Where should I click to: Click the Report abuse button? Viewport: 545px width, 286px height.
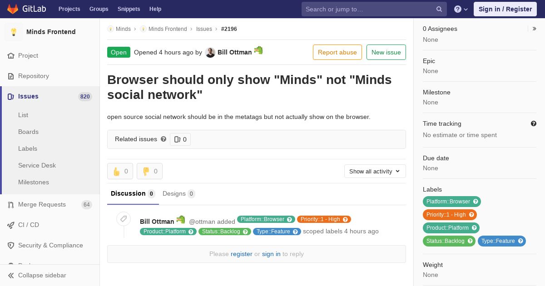click(x=337, y=52)
